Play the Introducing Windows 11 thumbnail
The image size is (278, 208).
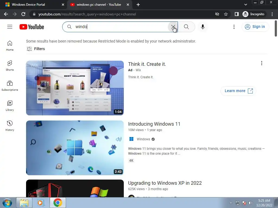75,148
